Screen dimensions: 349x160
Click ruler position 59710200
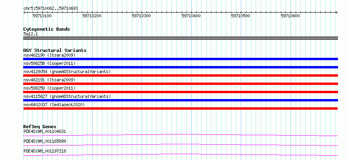92,16
